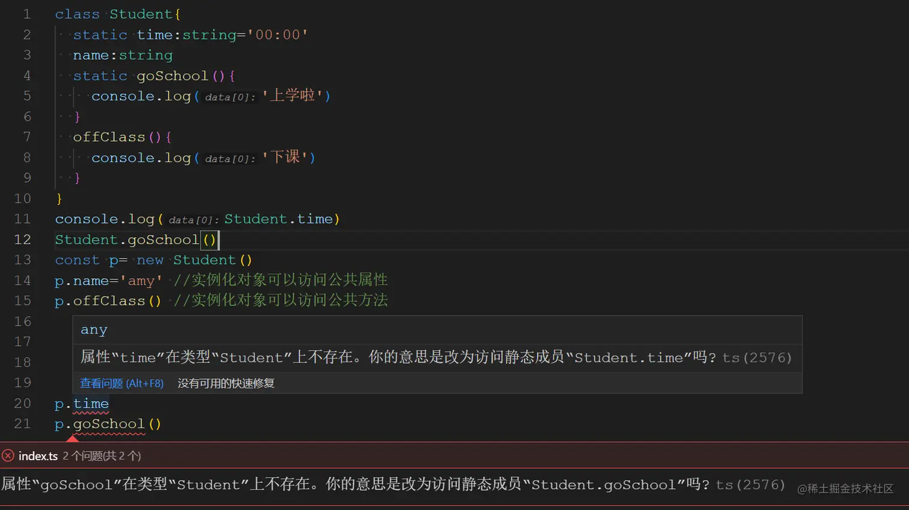Click line number 12 in gutter
This screenshot has width=909, height=510.
(x=22, y=240)
